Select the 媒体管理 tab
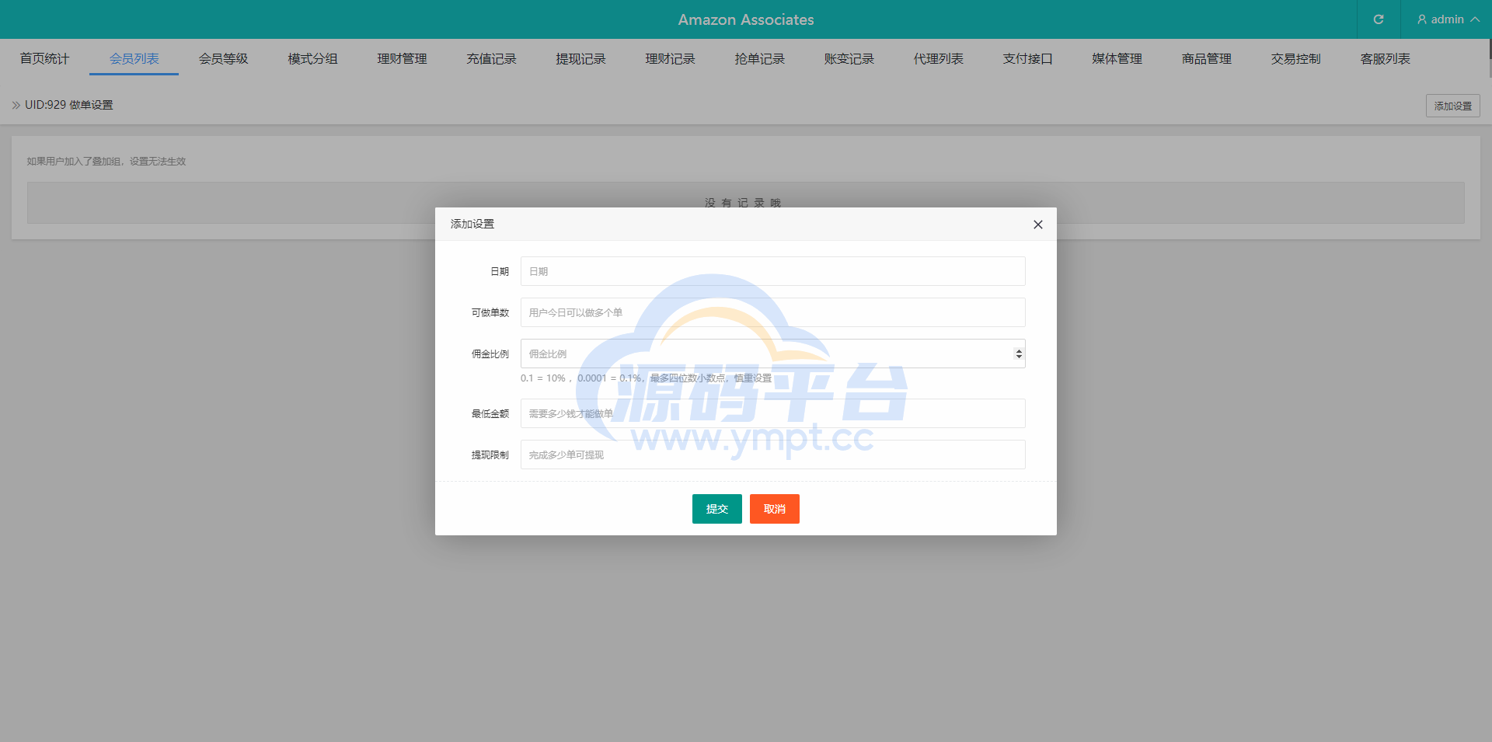Image resolution: width=1492 pixels, height=742 pixels. 1117,58
